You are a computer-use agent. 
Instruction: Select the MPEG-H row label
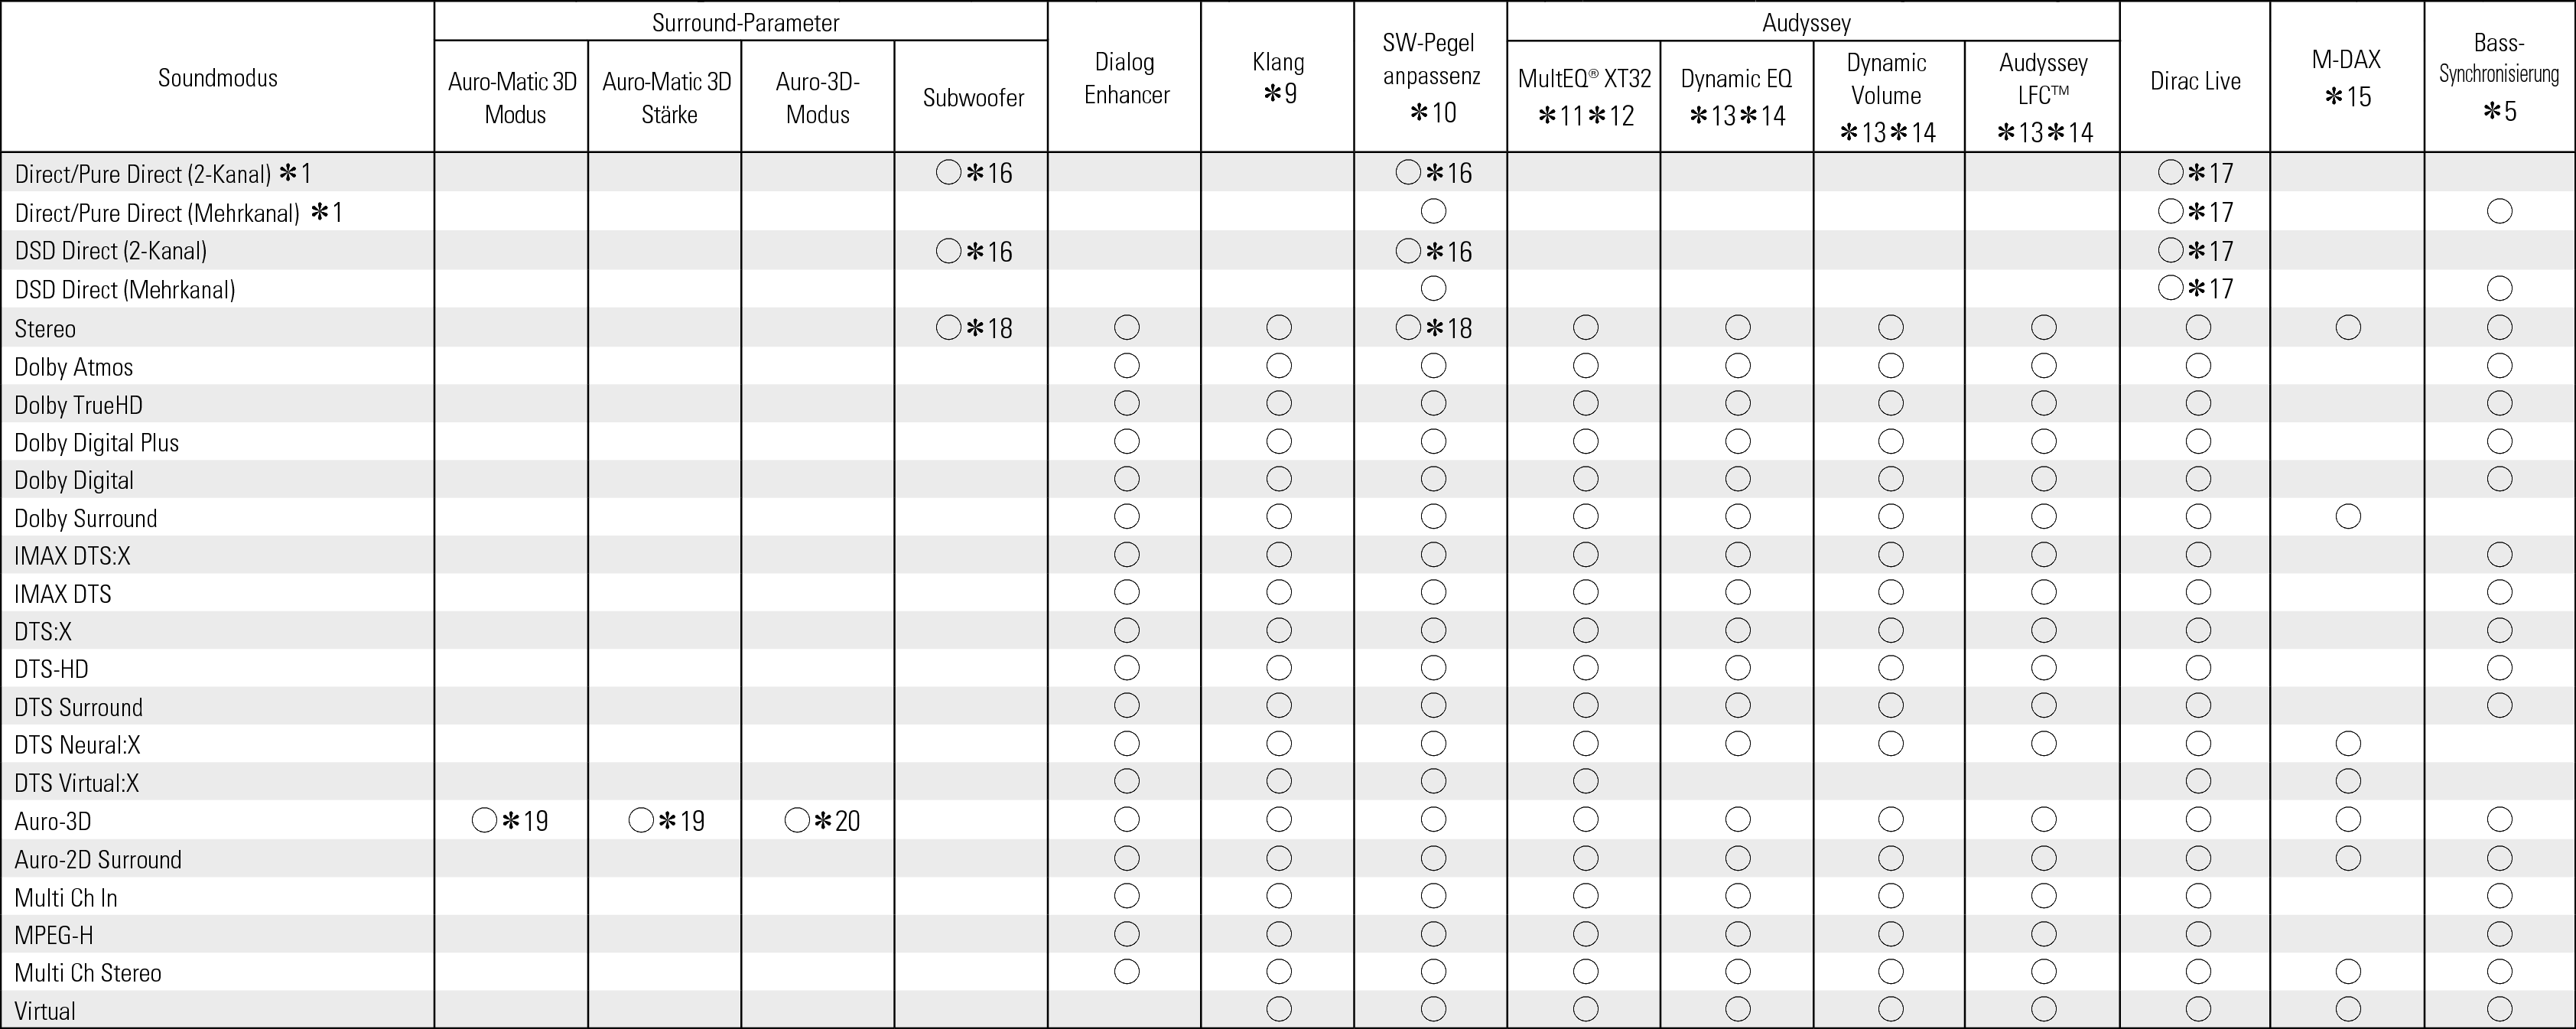pos(54,935)
